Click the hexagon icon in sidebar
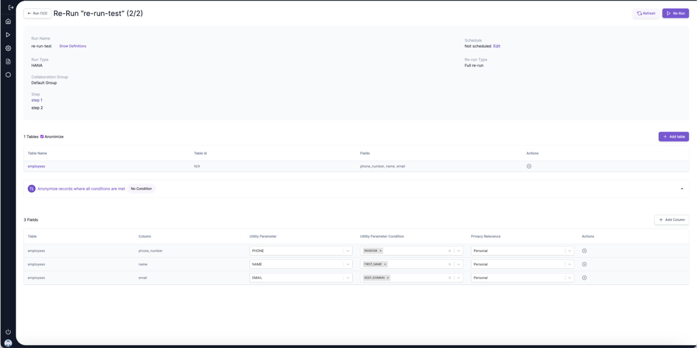698x348 pixels. [x=8, y=75]
